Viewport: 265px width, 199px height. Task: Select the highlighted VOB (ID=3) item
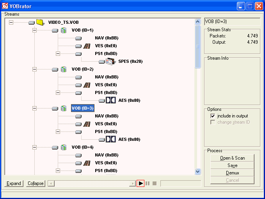83,108
